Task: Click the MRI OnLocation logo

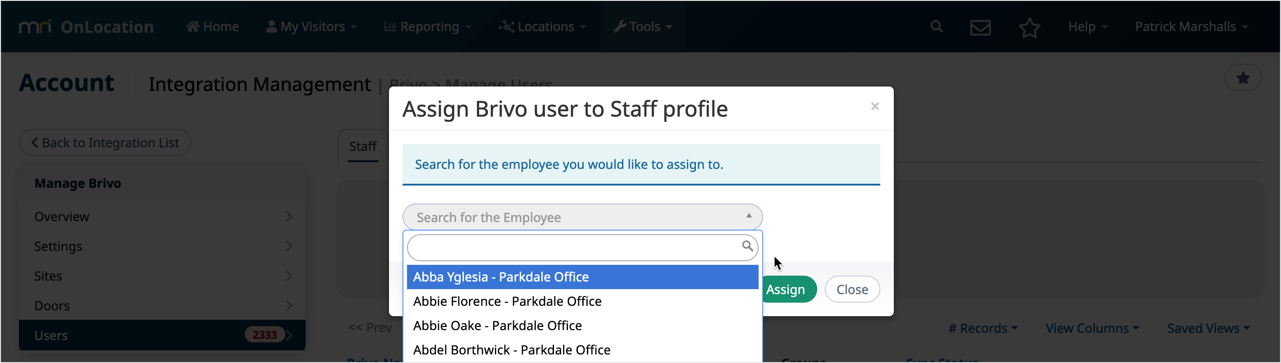Action: (86, 27)
